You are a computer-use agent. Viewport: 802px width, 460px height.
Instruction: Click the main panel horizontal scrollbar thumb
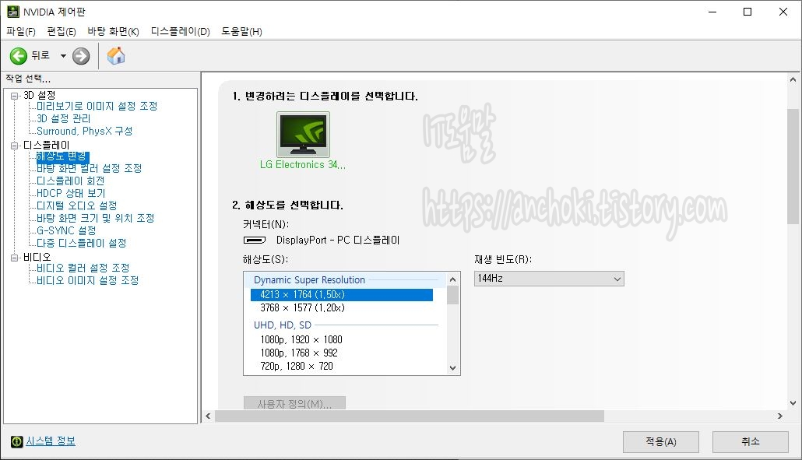click(x=410, y=416)
